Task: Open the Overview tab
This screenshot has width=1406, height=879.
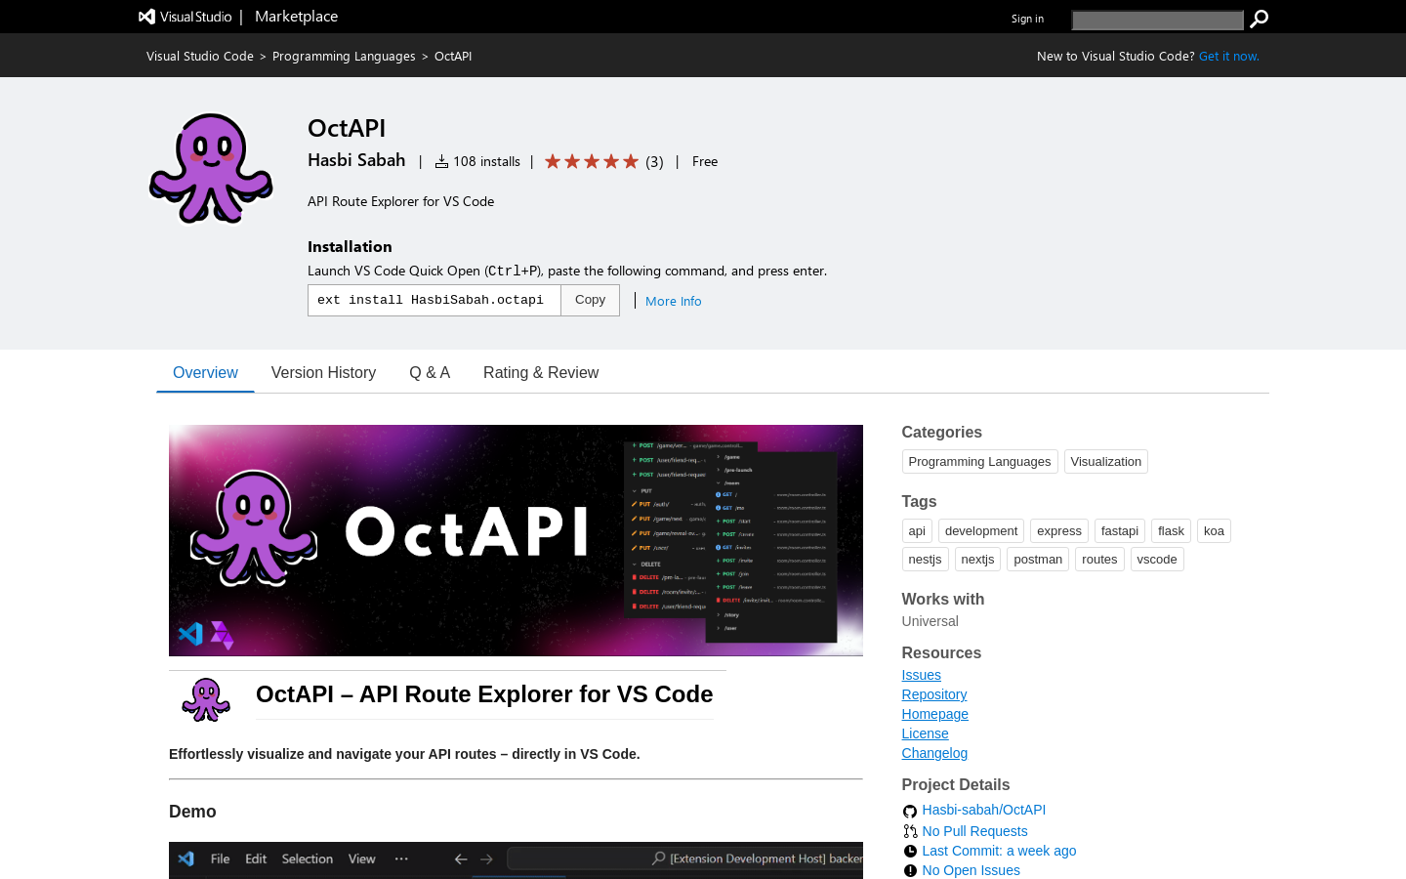Action: [205, 372]
